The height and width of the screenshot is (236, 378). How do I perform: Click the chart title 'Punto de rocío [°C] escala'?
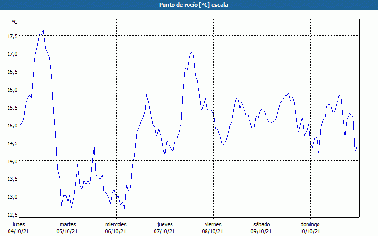click(194, 5)
